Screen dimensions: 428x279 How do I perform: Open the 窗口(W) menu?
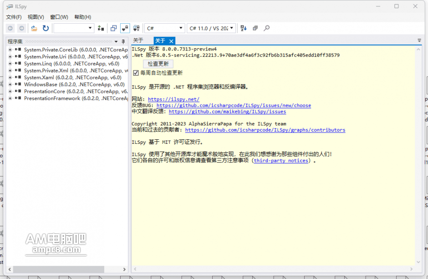[59, 17]
